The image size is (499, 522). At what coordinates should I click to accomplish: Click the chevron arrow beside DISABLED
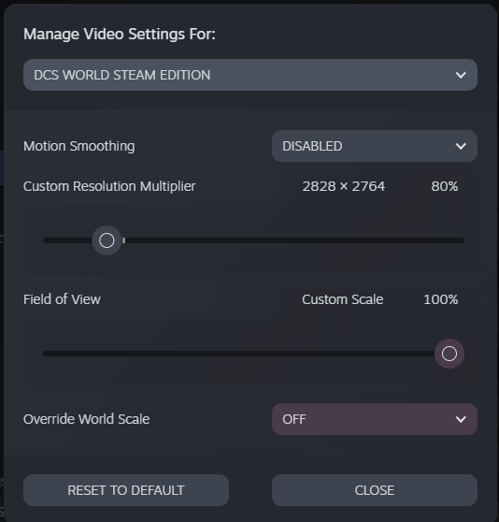461,146
